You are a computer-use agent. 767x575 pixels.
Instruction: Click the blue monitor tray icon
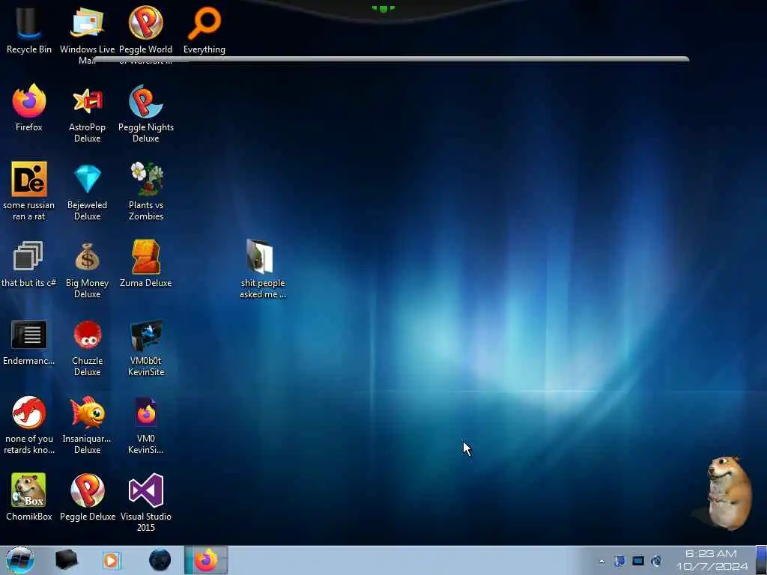point(638,561)
